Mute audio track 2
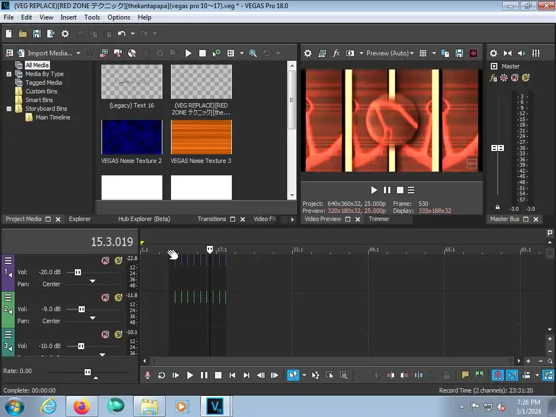Image resolution: width=556 pixels, height=417 pixels. [105, 298]
